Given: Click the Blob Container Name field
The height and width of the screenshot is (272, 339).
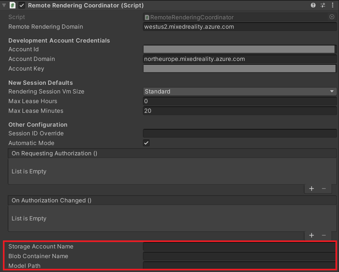Looking at the screenshot, I should [x=239, y=256].
